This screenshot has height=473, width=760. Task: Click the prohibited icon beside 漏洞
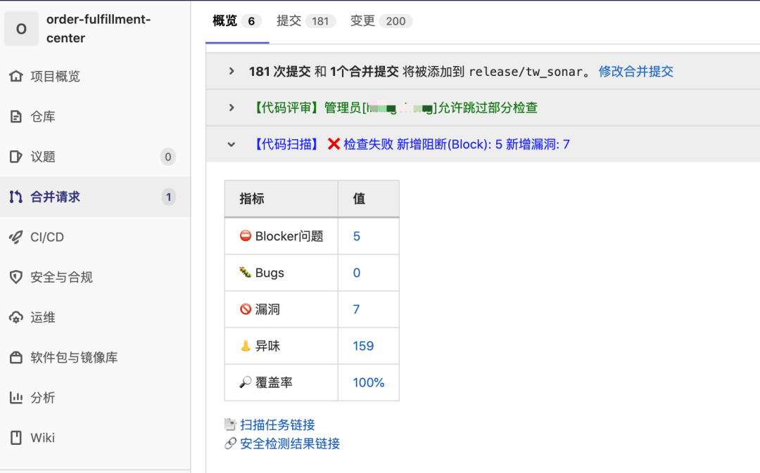click(x=246, y=309)
